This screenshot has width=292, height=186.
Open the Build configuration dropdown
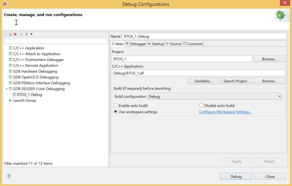[x=215, y=96]
